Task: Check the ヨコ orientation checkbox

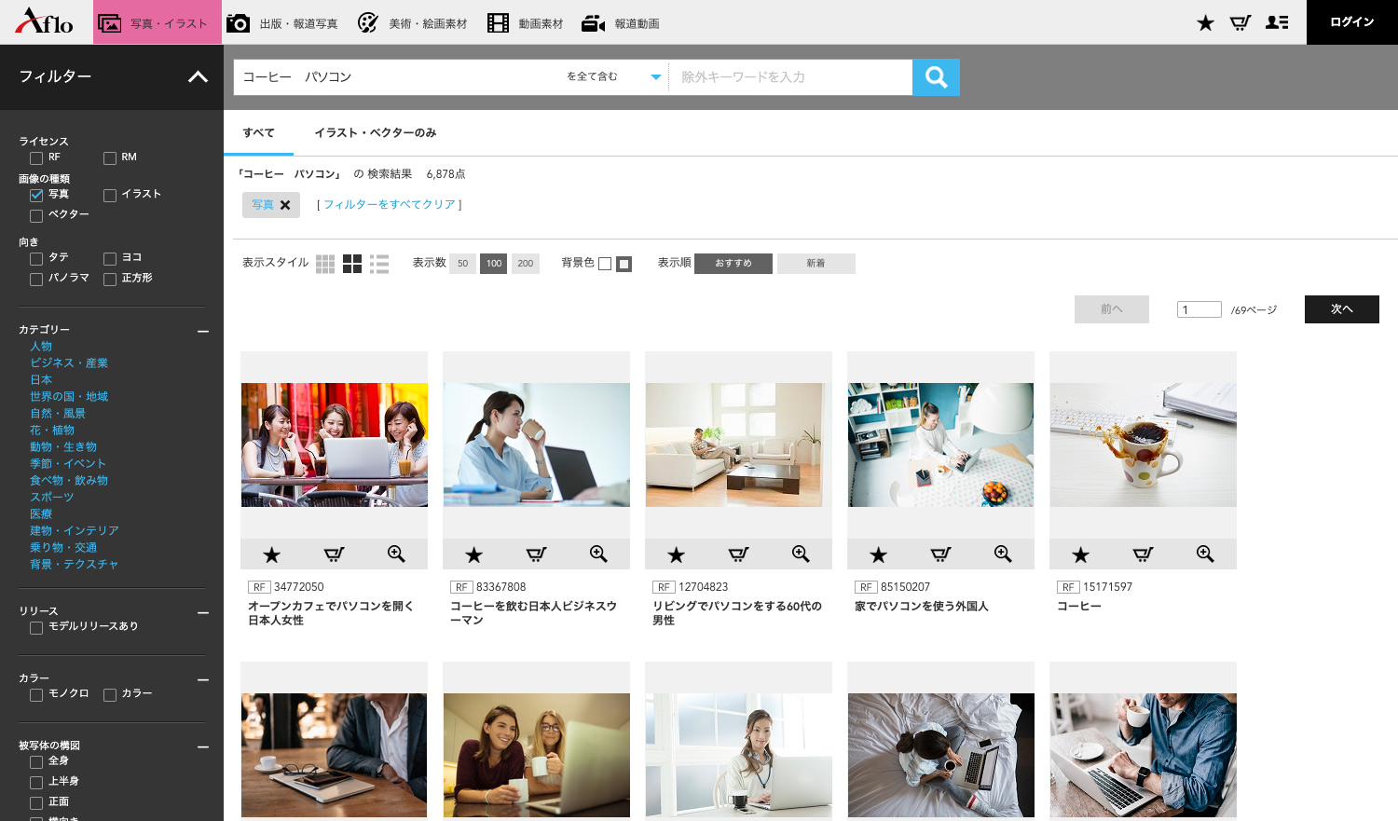Action: click(110, 259)
